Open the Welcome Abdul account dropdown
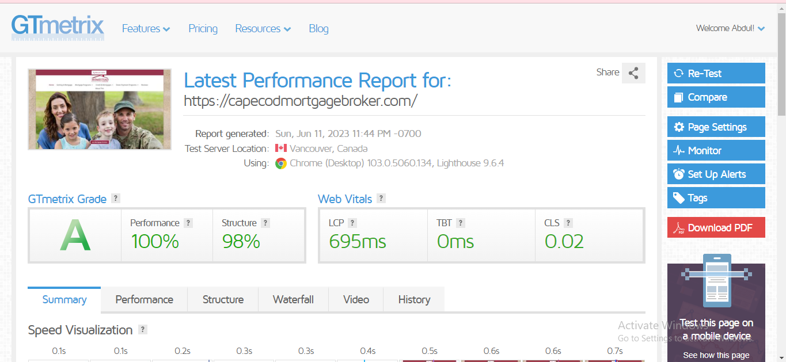 click(730, 28)
